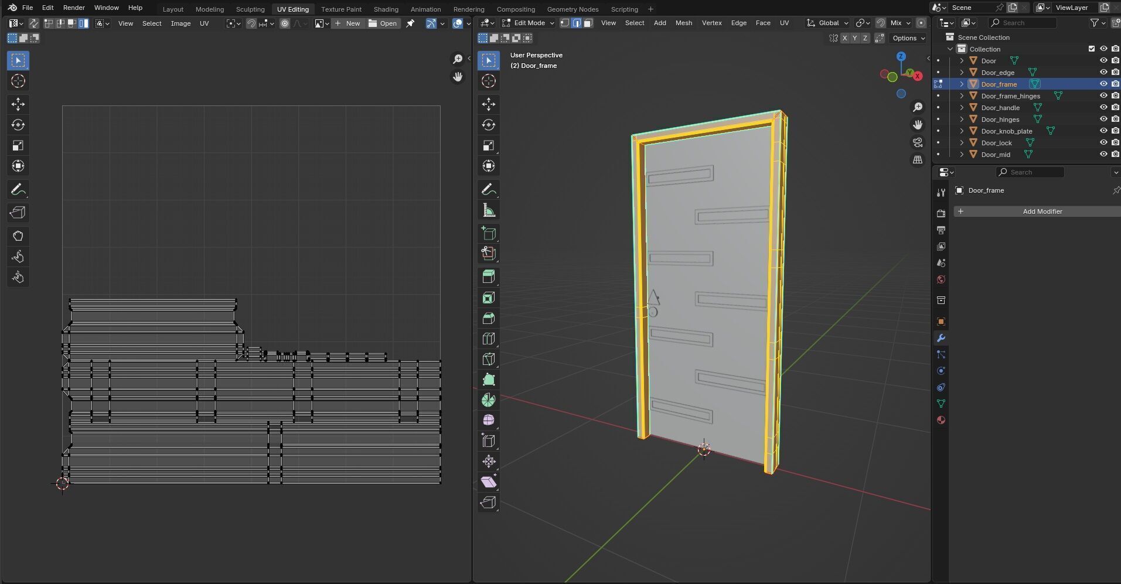Open the Options dropdown in 3D viewport
Screen dimensions: 1121x584
click(908, 38)
